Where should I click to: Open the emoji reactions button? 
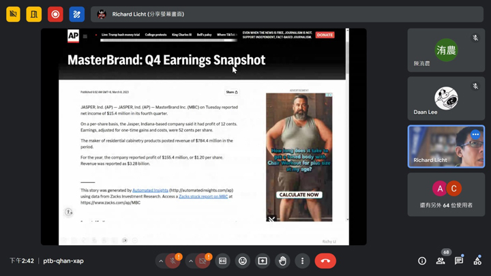tap(243, 261)
